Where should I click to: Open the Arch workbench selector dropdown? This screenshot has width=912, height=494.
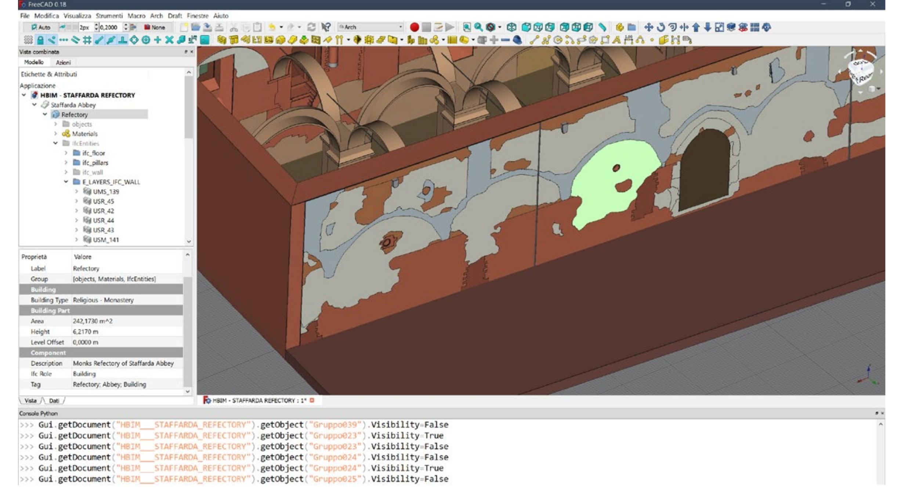click(370, 27)
